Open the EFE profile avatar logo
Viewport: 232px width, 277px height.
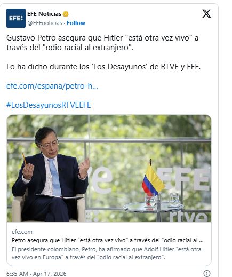pyautogui.click(x=16, y=18)
